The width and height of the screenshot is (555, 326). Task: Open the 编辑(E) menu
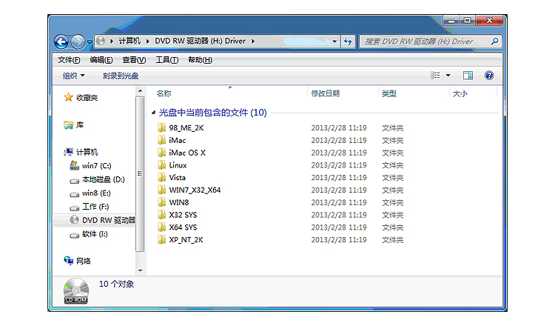[101, 60]
